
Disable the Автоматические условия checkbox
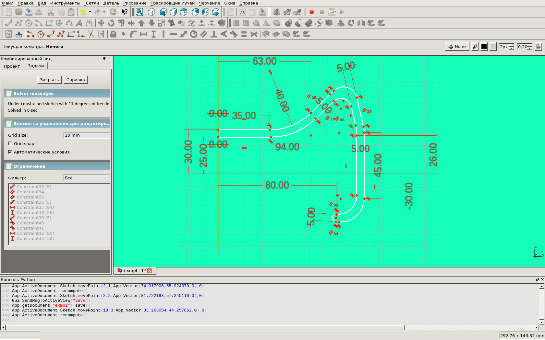pos(10,152)
